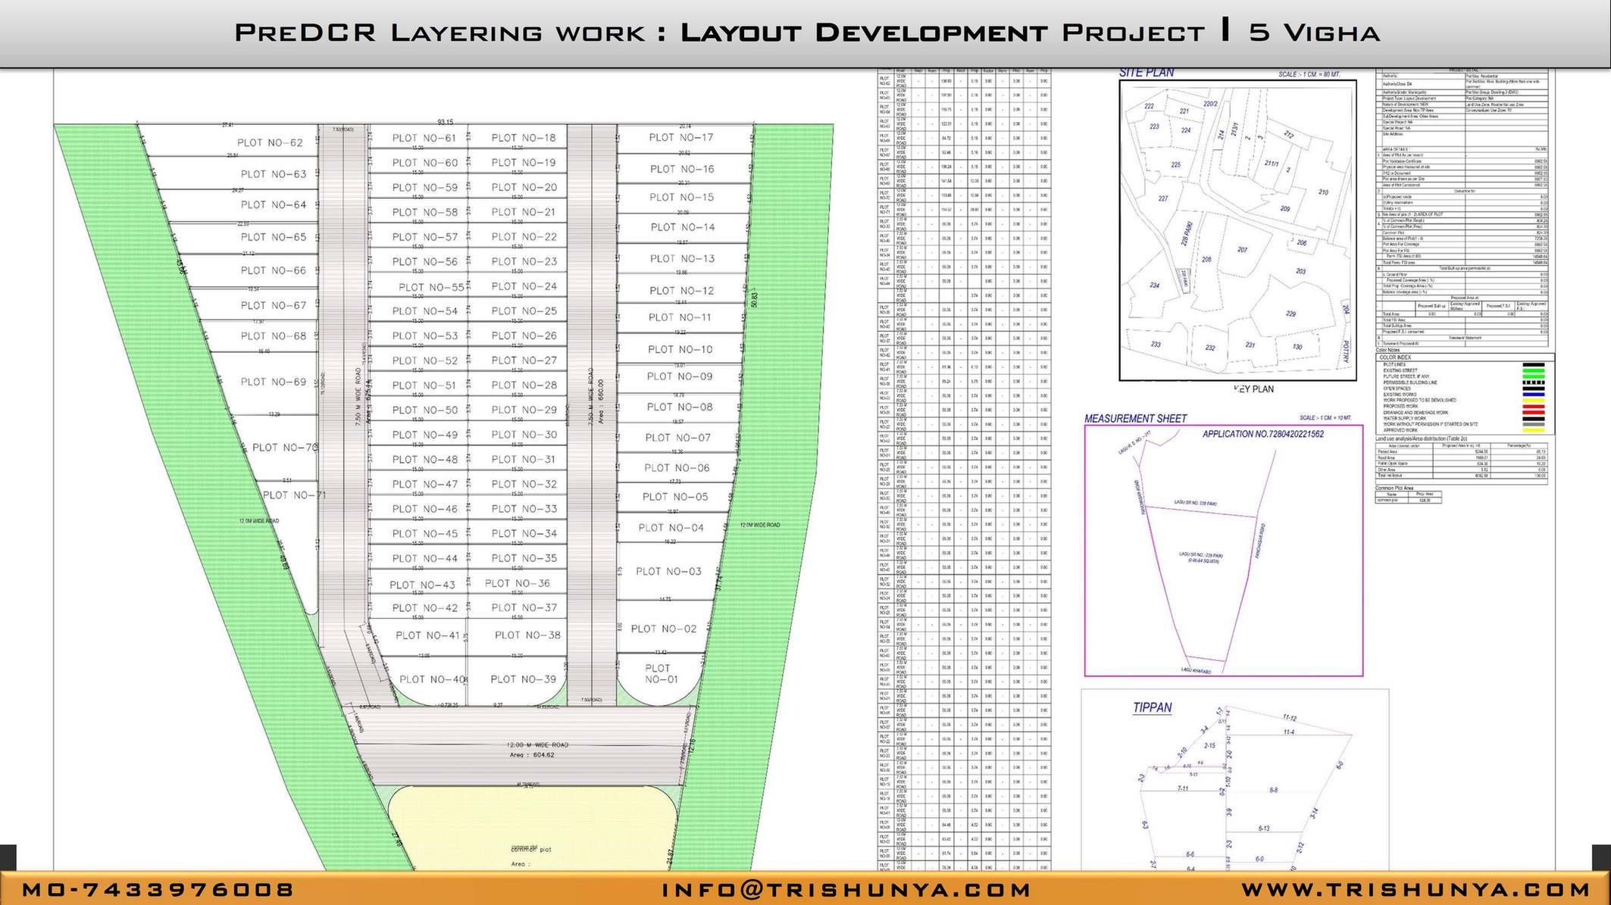
Task: Click parcel 227 in the key plan
Action: pyautogui.click(x=1163, y=198)
